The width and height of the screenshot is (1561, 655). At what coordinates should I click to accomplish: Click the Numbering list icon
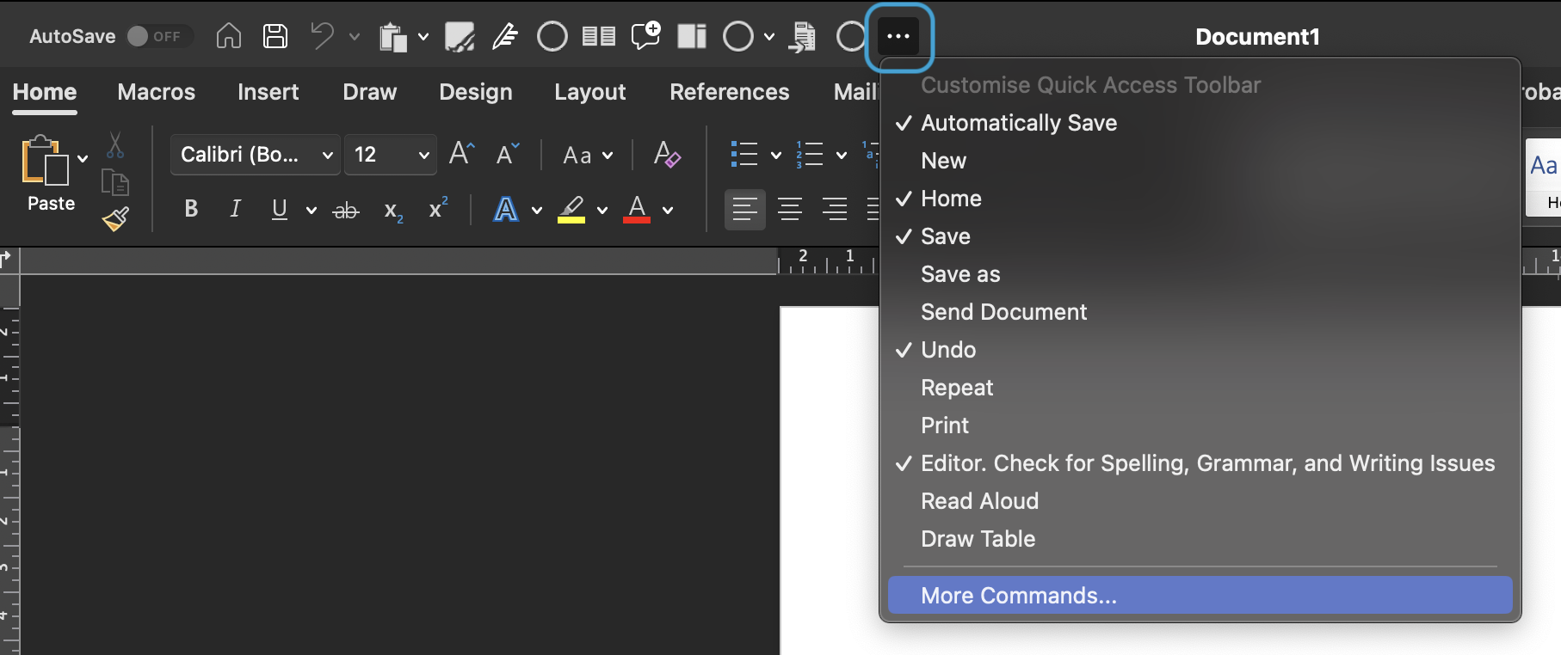[x=810, y=155]
